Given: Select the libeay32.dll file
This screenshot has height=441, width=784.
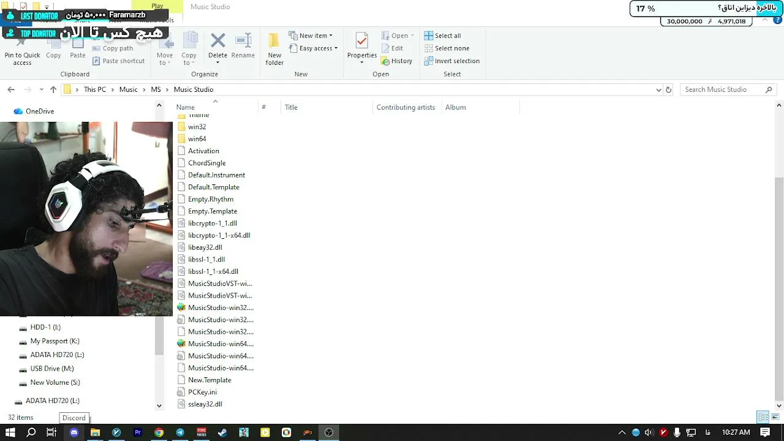Looking at the screenshot, I should [205, 247].
